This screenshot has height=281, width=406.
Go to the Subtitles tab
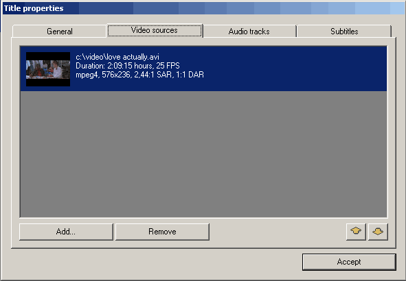344,32
